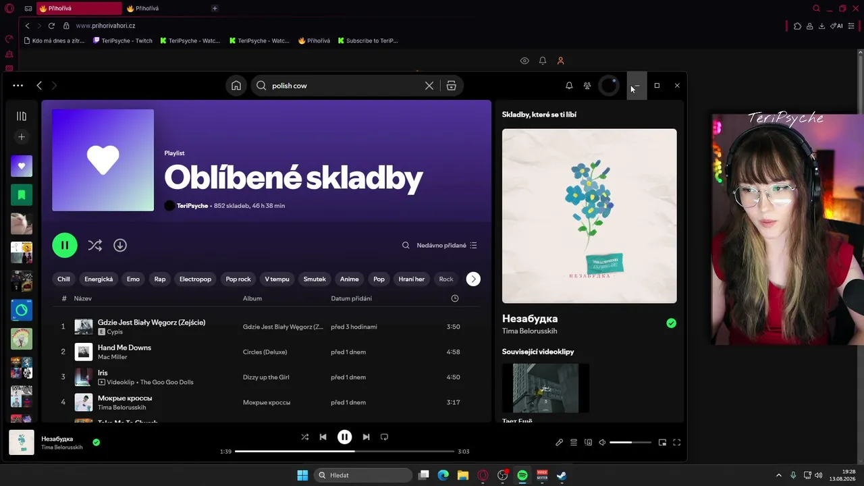This screenshot has width=864, height=486.
Task: Enter full screen player
Action: click(x=677, y=443)
